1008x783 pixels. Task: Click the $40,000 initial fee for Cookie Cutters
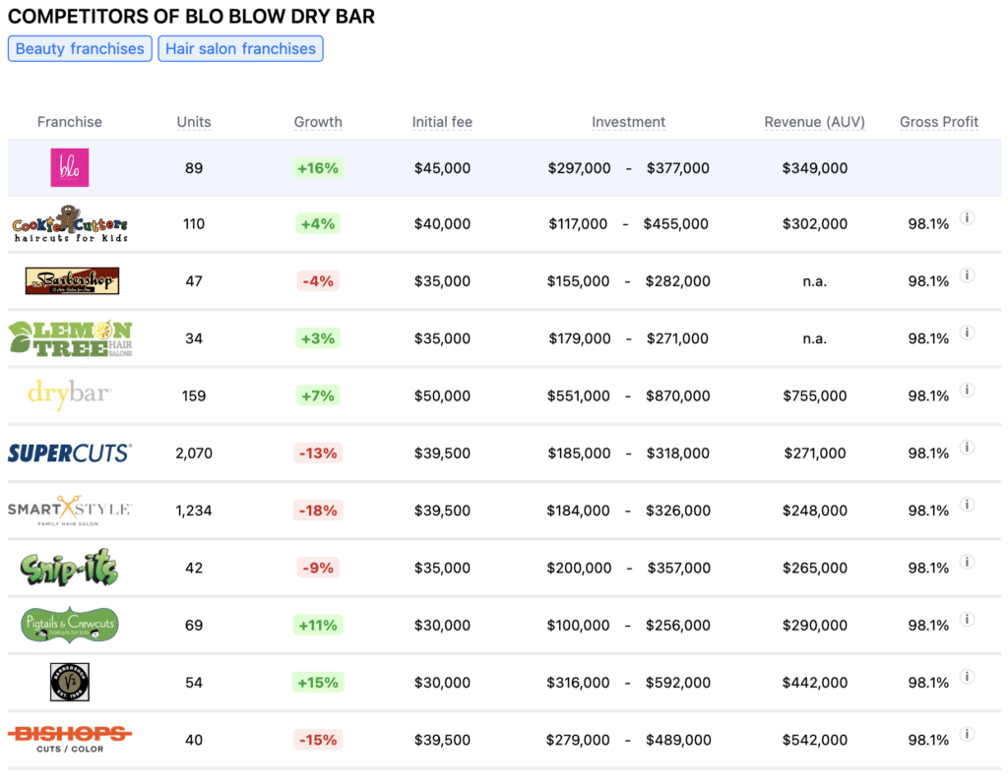442,224
